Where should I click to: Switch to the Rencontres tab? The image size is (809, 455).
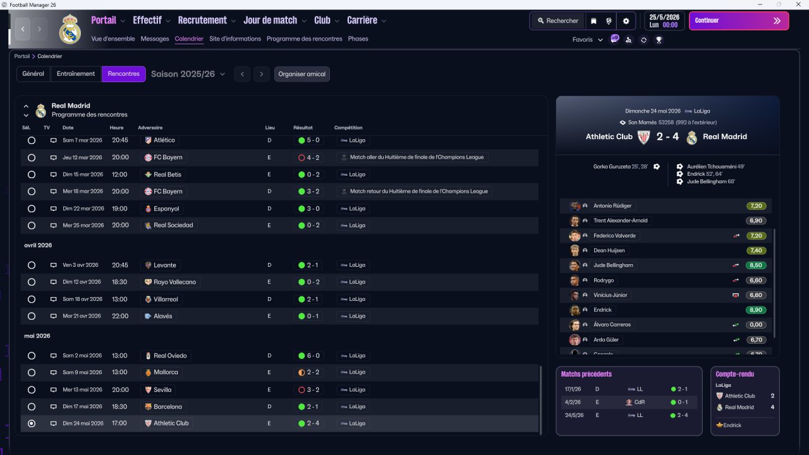pyautogui.click(x=124, y=74)
